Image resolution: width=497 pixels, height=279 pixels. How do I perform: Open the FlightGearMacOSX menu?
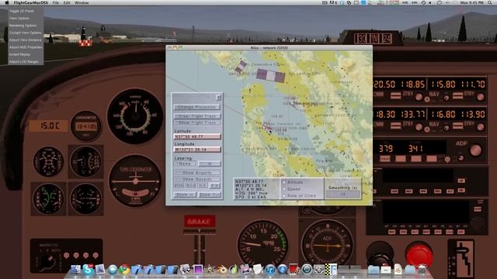(x=31, y=2)
